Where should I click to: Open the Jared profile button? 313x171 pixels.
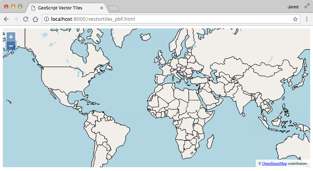(293, 7)
